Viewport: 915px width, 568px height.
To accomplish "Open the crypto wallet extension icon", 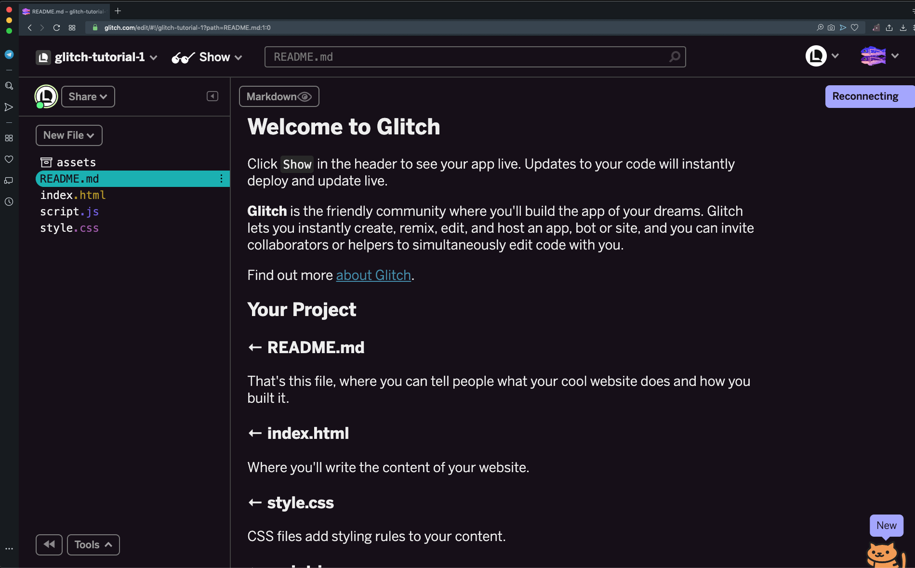I will [x=876, y=27].
